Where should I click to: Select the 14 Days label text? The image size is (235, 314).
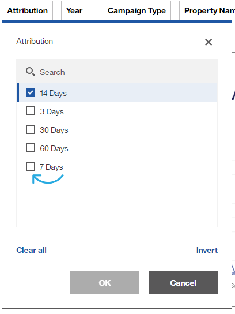53,93
